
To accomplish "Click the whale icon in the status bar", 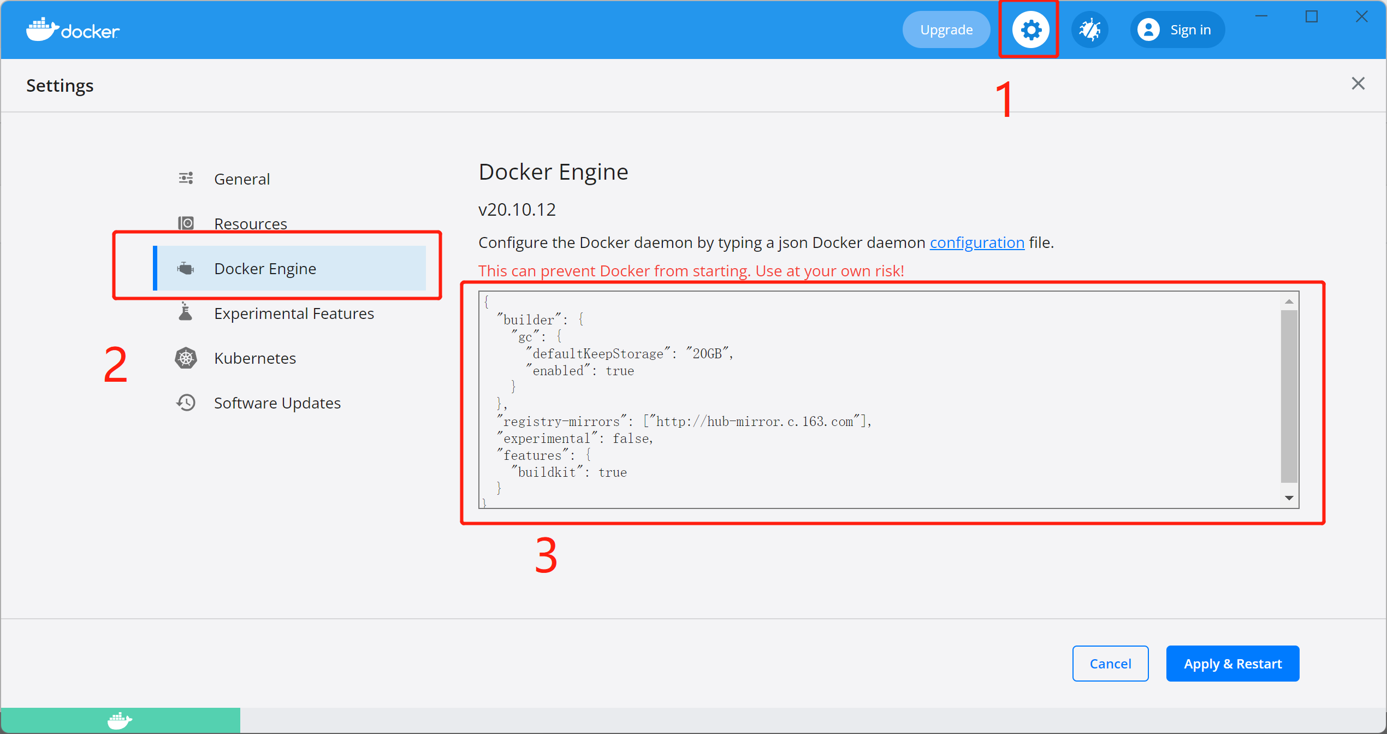I will click(120, 720).
